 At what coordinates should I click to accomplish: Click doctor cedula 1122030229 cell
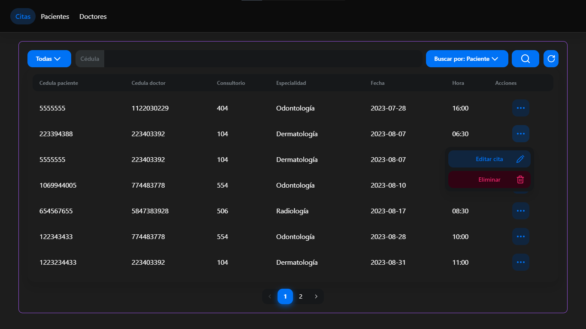coord(150,108)
